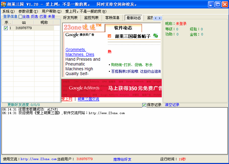Image resolution: width=229 pixels, height=164 pixels.
Task: Open the Grommets, Machines, Dies ad link
Action: (x=80, y=52)
